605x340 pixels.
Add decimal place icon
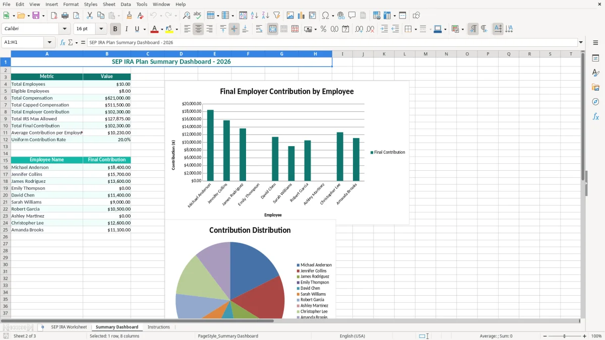coord(359,29)
